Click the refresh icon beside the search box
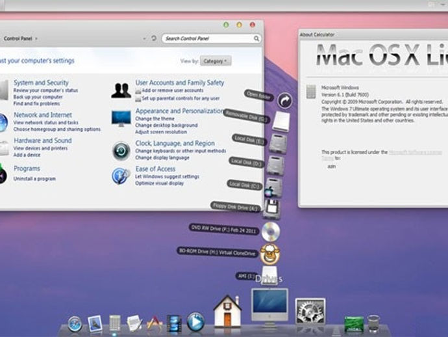Image resolution: width=448 pixels, height=337 pixels. 154,38
